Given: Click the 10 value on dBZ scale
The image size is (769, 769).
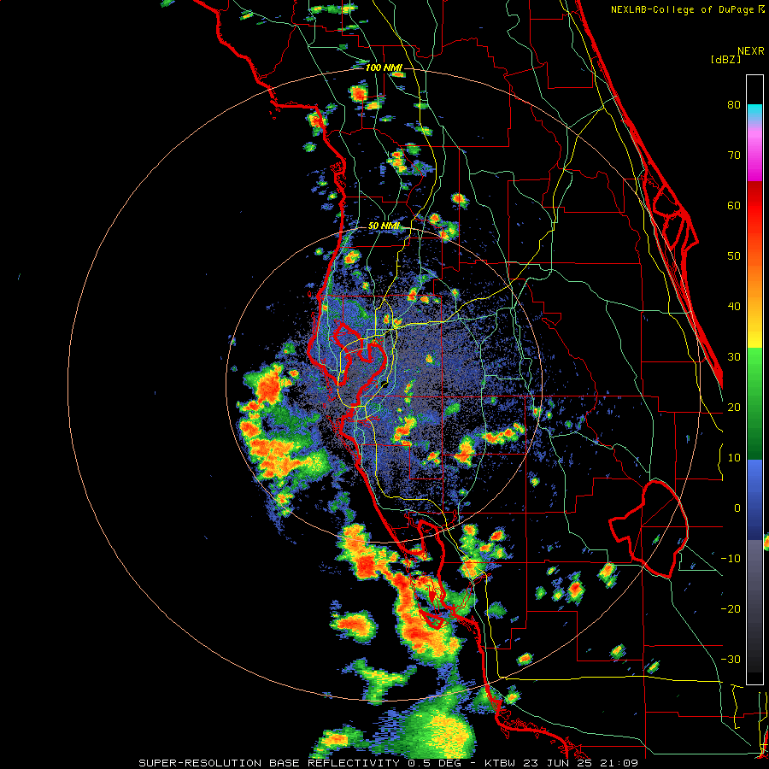Looking at the screenshot, I should point(734,458).
